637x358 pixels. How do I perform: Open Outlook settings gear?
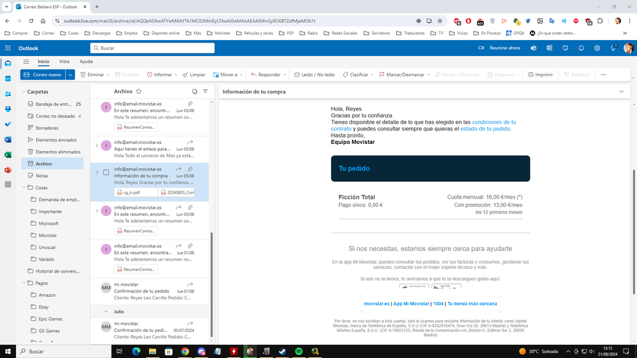coord(597,48)
